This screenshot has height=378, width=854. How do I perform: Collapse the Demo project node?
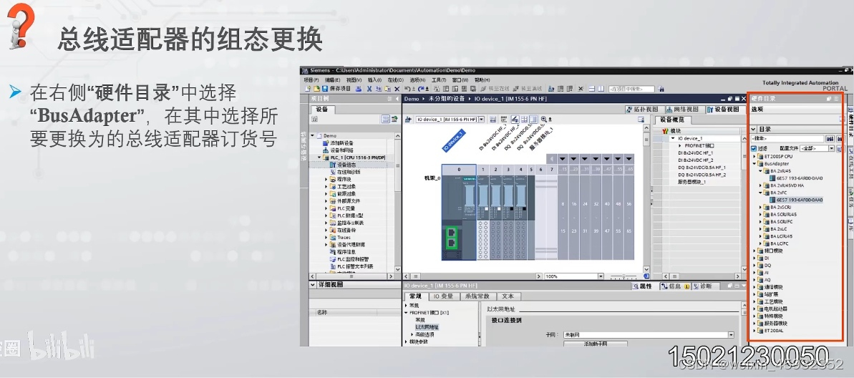coord(313,135)
